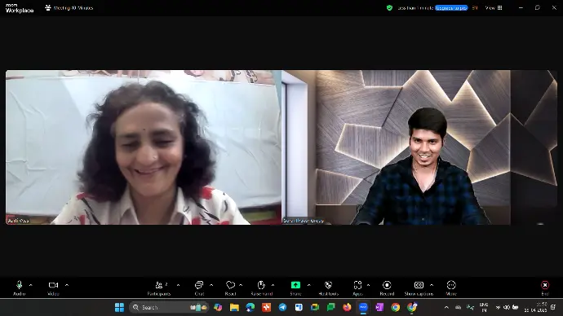563x316 pixels.
Task: Stop camera using the Video button
Action: pyautogui.click(x=53, y=287)
